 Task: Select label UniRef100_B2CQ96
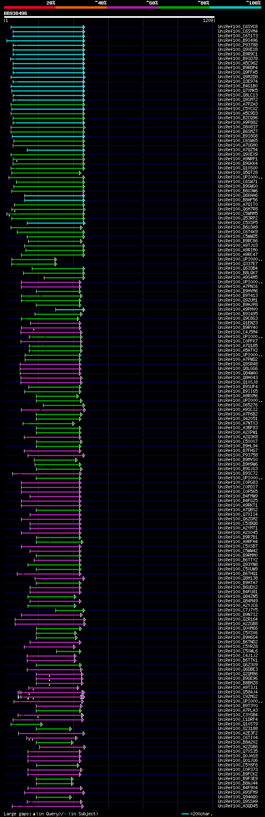pyautogui.click(x=238, y=118)
